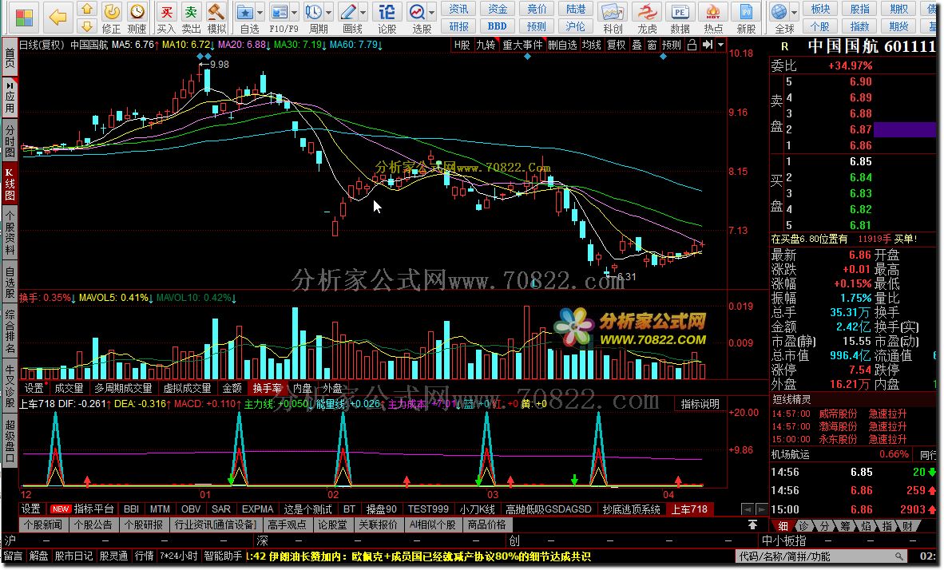Click the 板块 button
The image size is (944, 570).
click(x=820, y=9)
